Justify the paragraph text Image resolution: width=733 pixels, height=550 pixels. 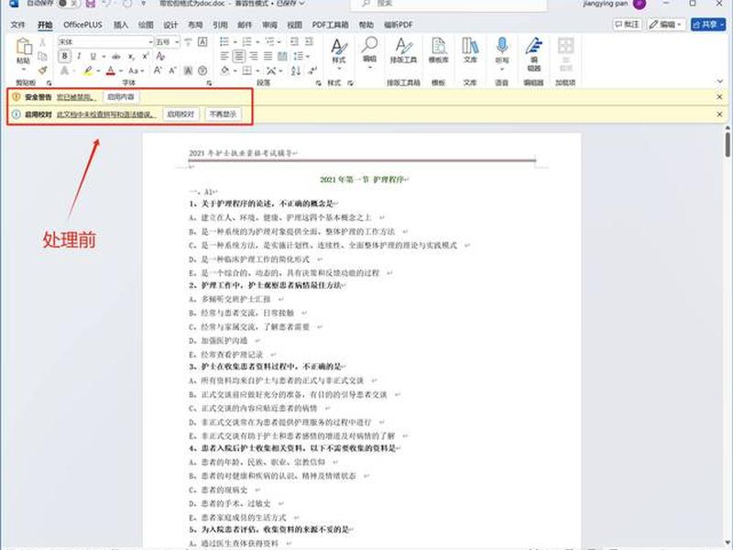(x=268, y=56)
